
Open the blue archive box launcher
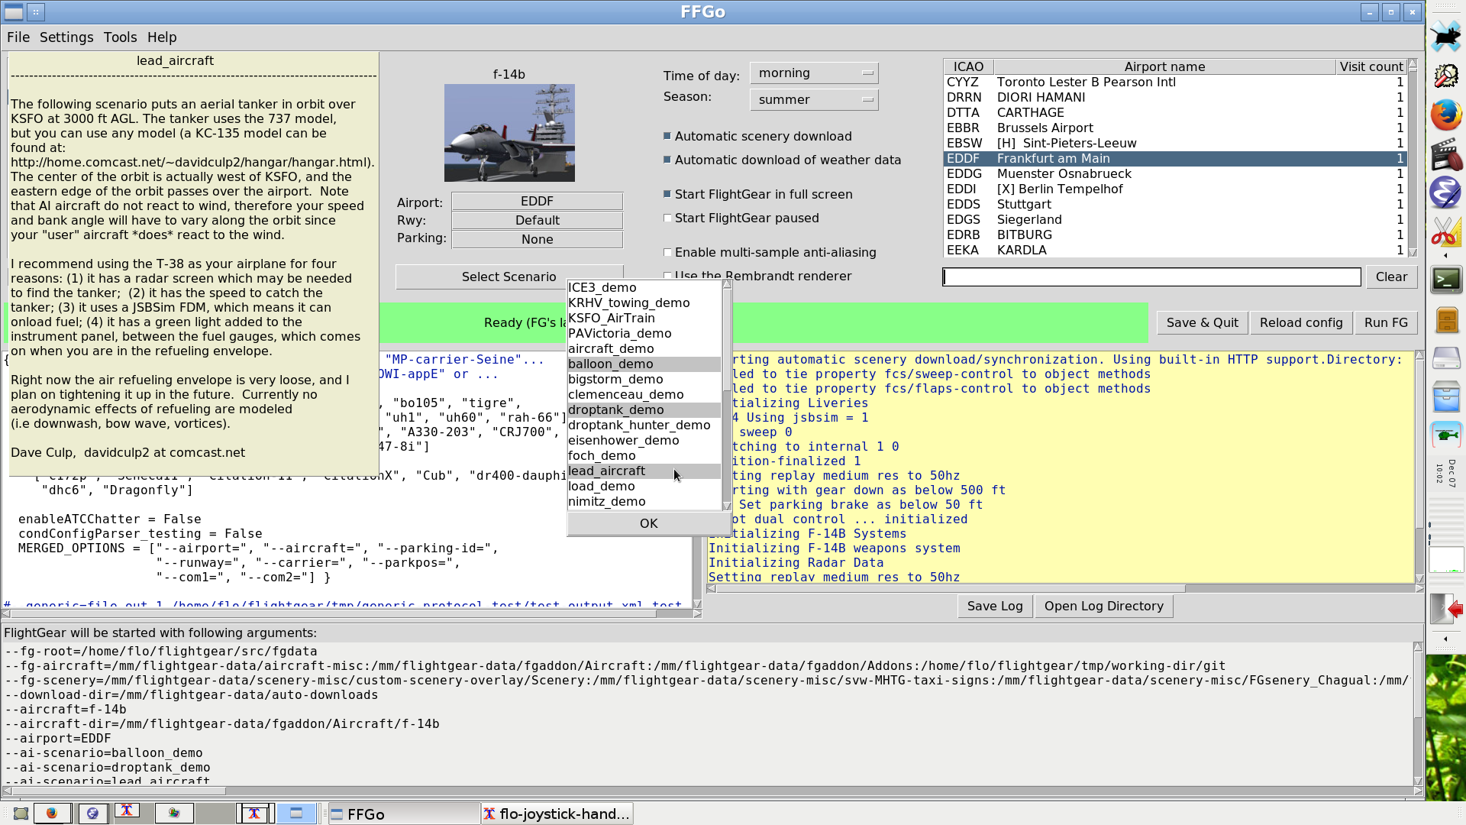pyautogui.click(x=1446, y=398)
